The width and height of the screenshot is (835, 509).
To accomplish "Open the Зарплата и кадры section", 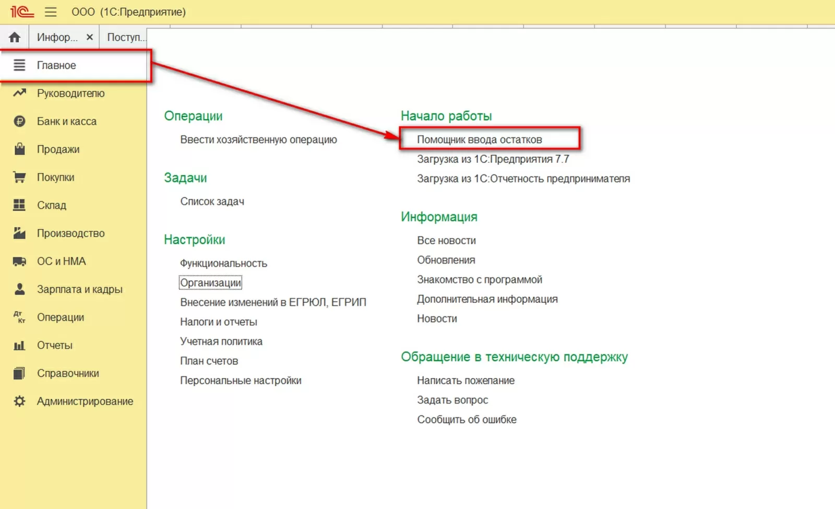I will (x=79, y=289).
